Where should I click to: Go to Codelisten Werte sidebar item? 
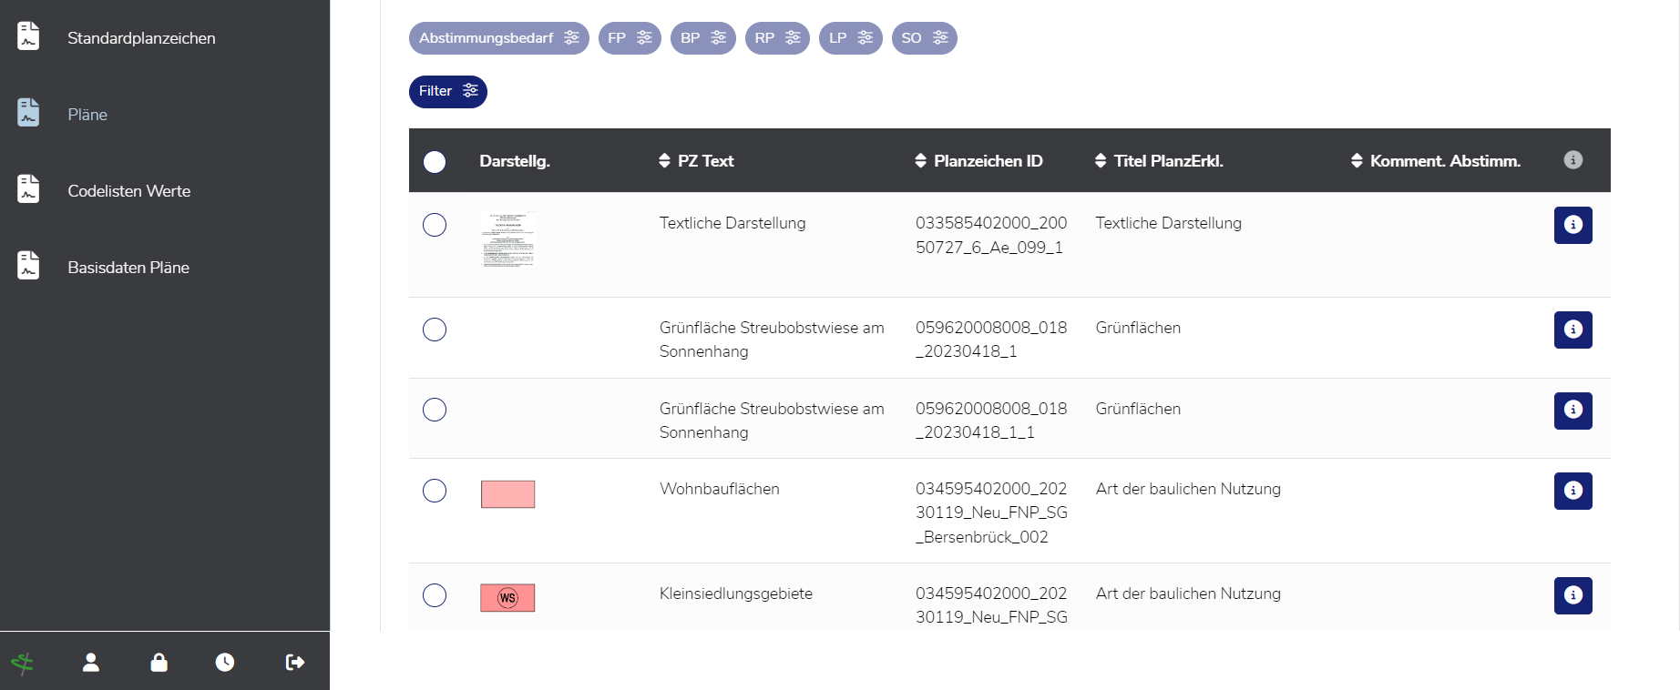tap(128, 191)
